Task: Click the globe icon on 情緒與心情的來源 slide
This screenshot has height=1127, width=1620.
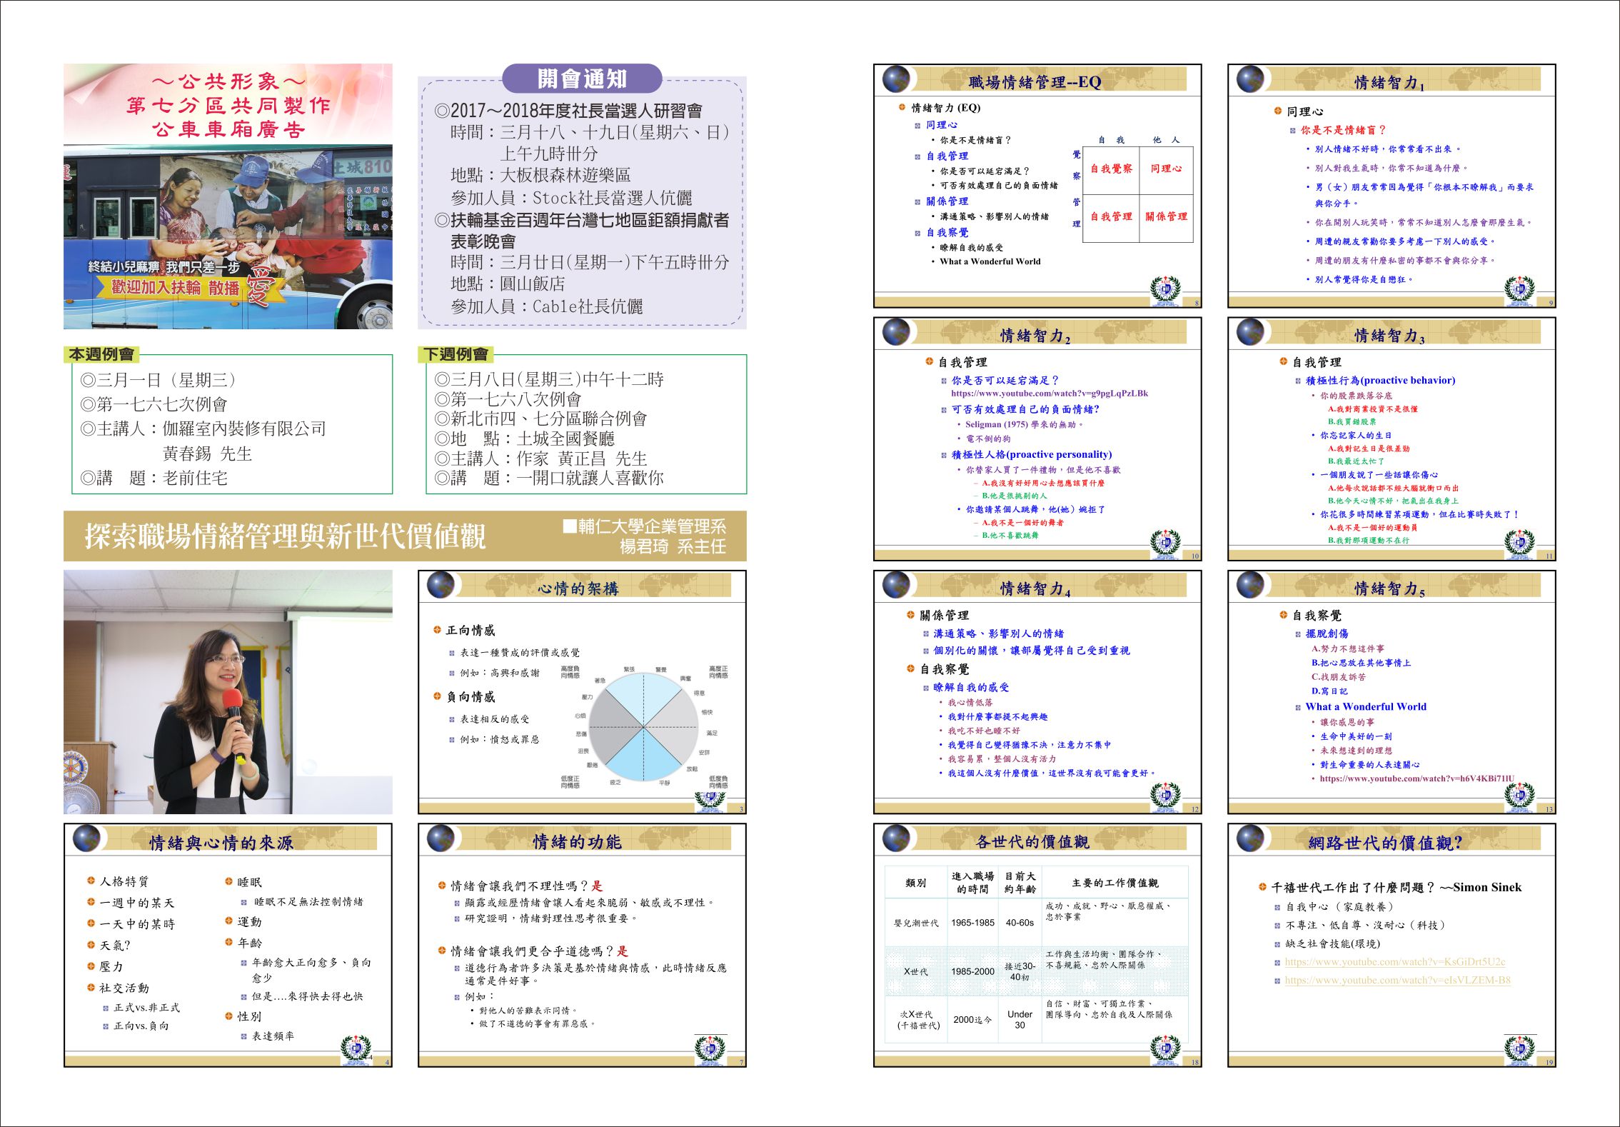Action: click(x=86, y=838)
